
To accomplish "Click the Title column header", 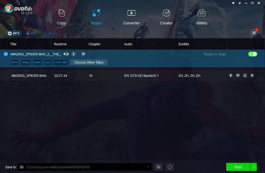I will point(13,44).
